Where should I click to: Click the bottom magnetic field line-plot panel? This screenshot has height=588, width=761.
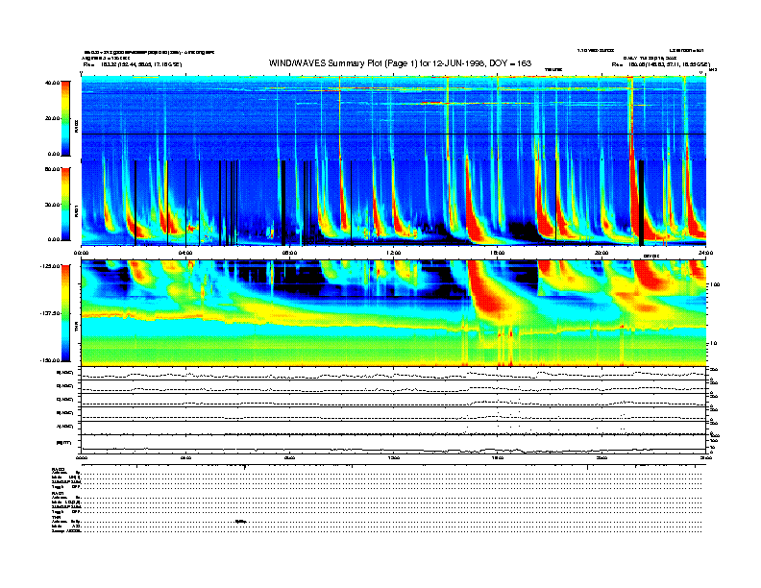tap(394, 445)
